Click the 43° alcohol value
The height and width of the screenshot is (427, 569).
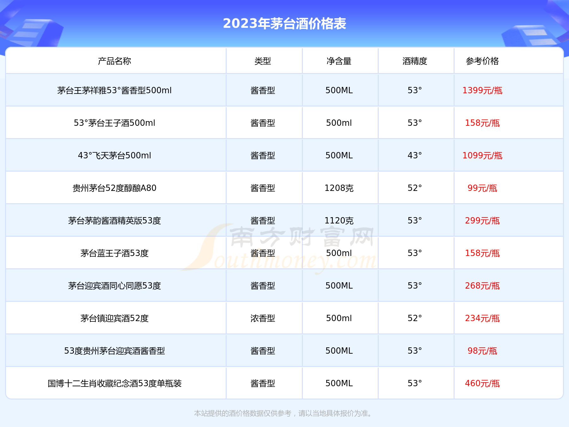click(415, 156)
